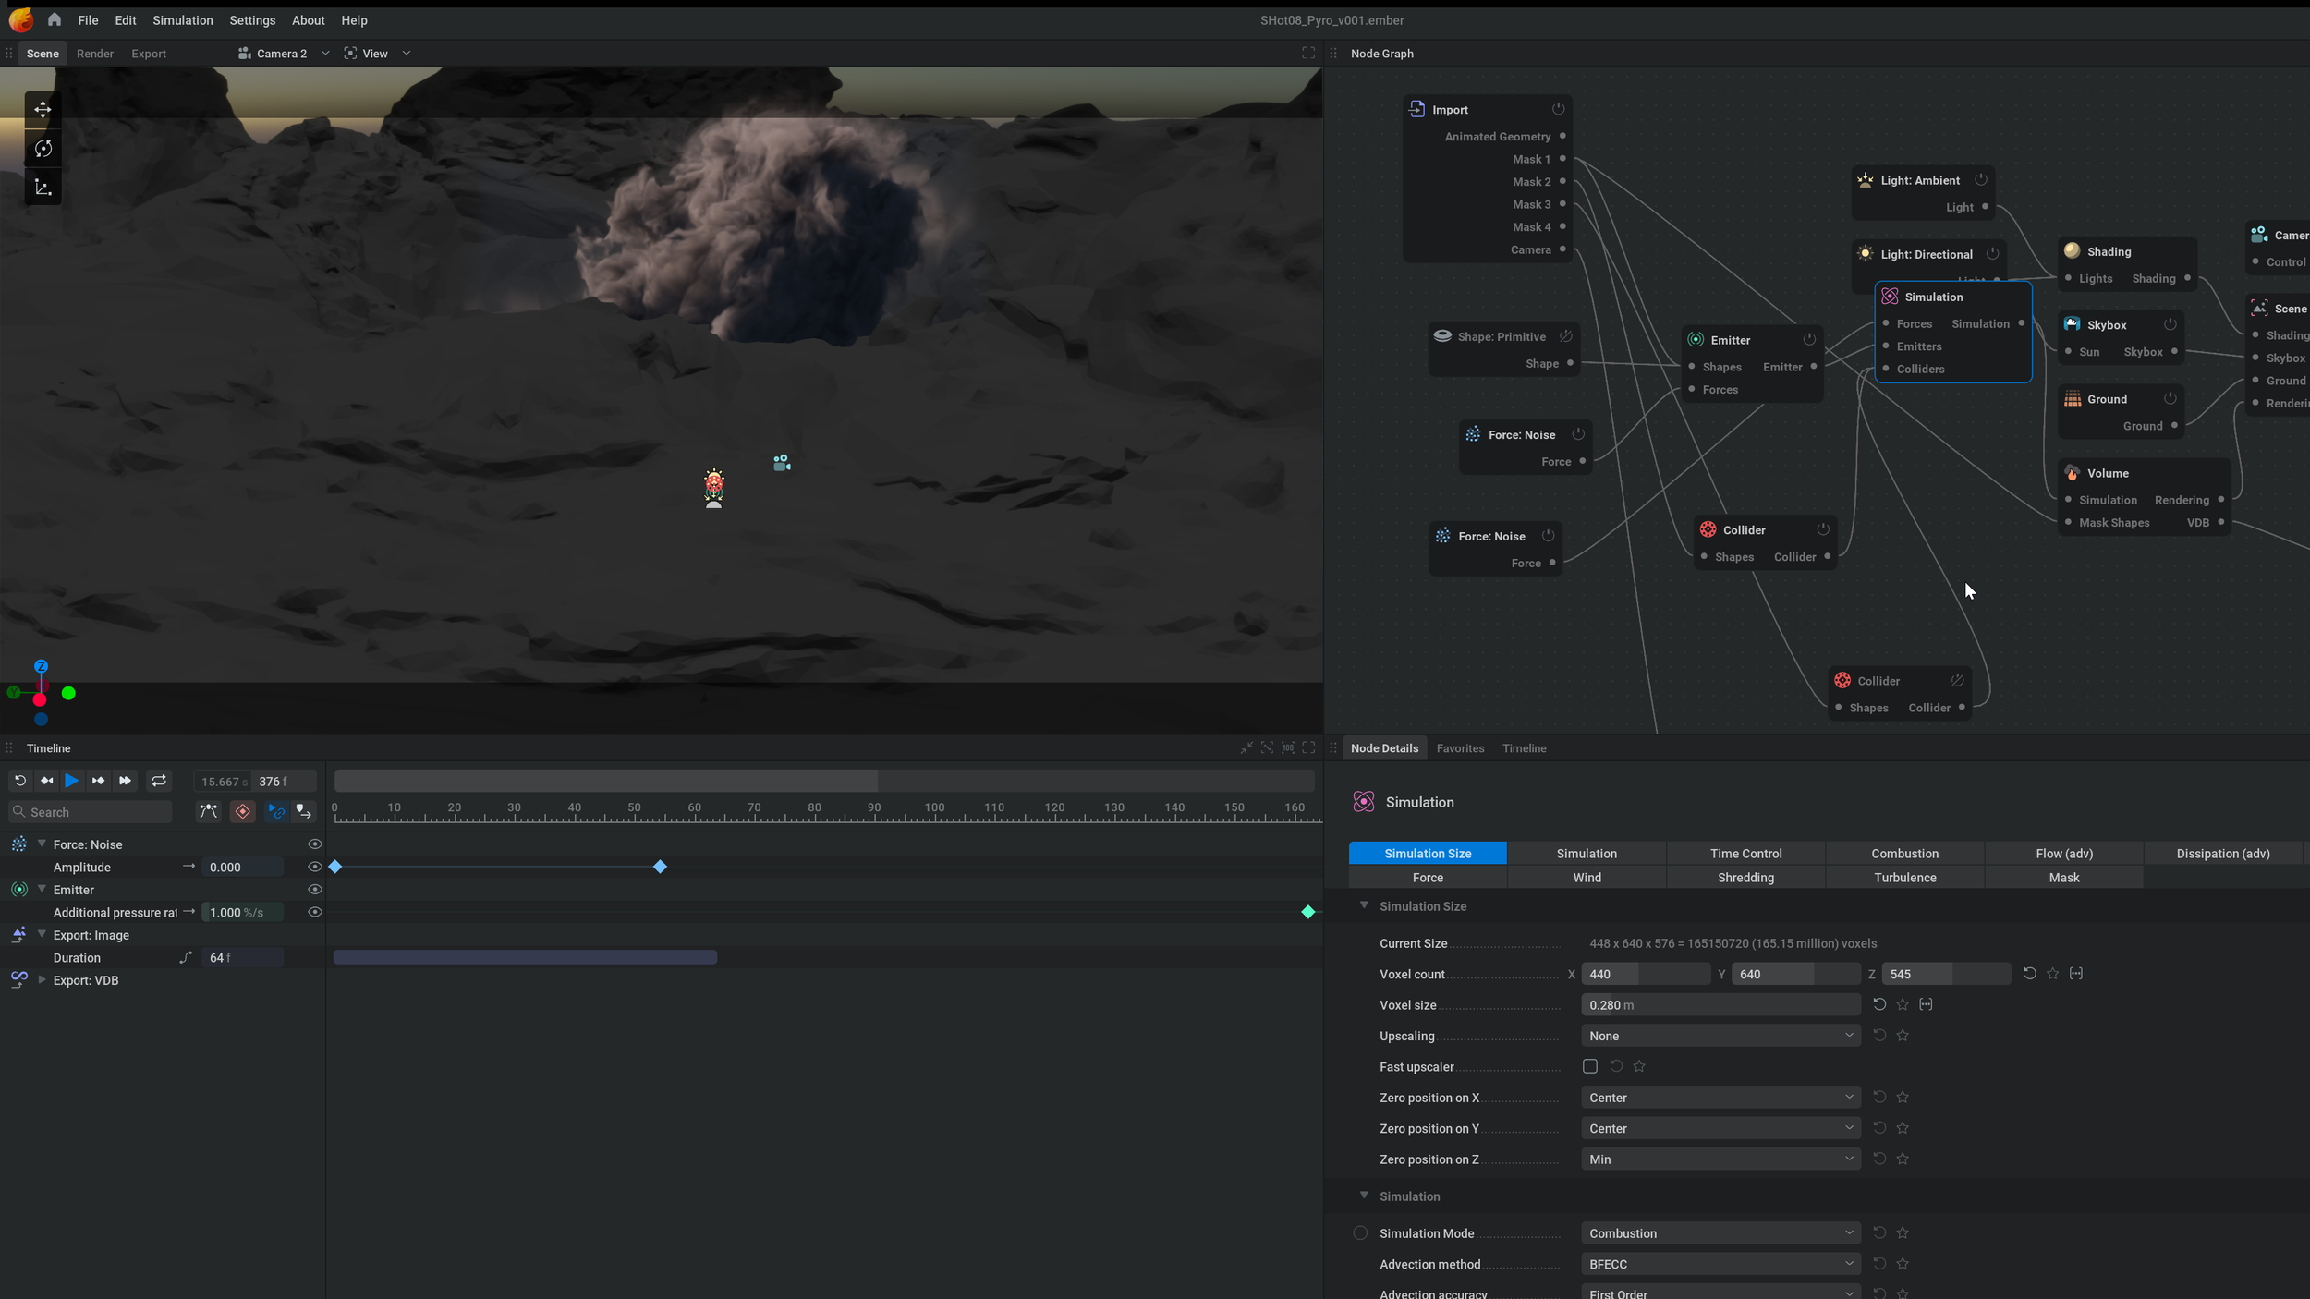Enable the disabled Shape: Primitive node
The height and width of the screenshot is (1299, 2310).
click(1566, 336)
